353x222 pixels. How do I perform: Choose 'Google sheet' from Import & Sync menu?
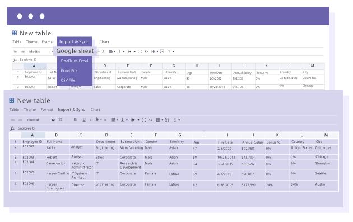(75, 51)
